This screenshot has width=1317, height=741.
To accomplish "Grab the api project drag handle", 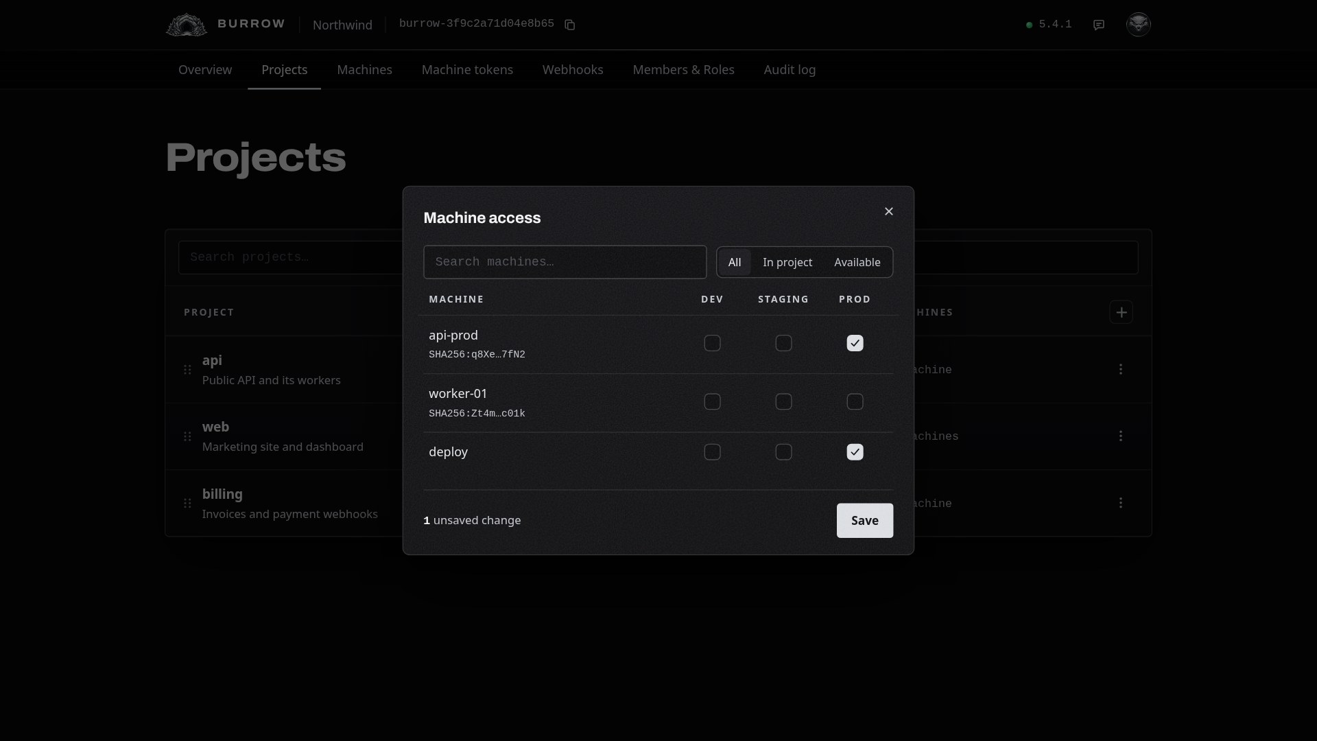I will tap(187, 369).
